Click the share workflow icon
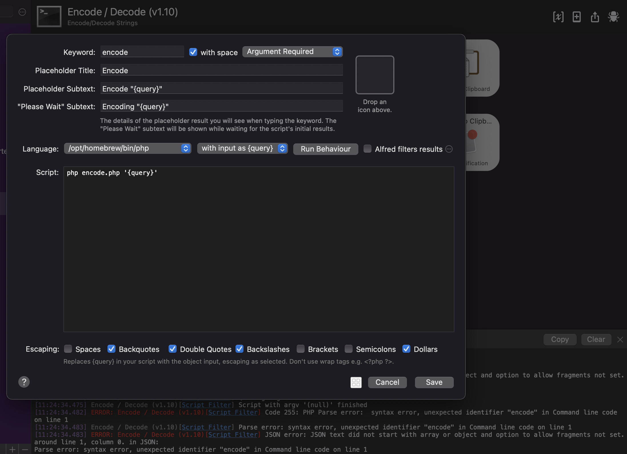The height and width of the screenshot is (454, 627). 595,17
